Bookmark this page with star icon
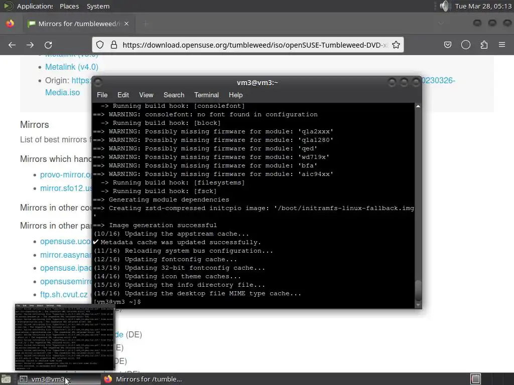 click(396, 45)
